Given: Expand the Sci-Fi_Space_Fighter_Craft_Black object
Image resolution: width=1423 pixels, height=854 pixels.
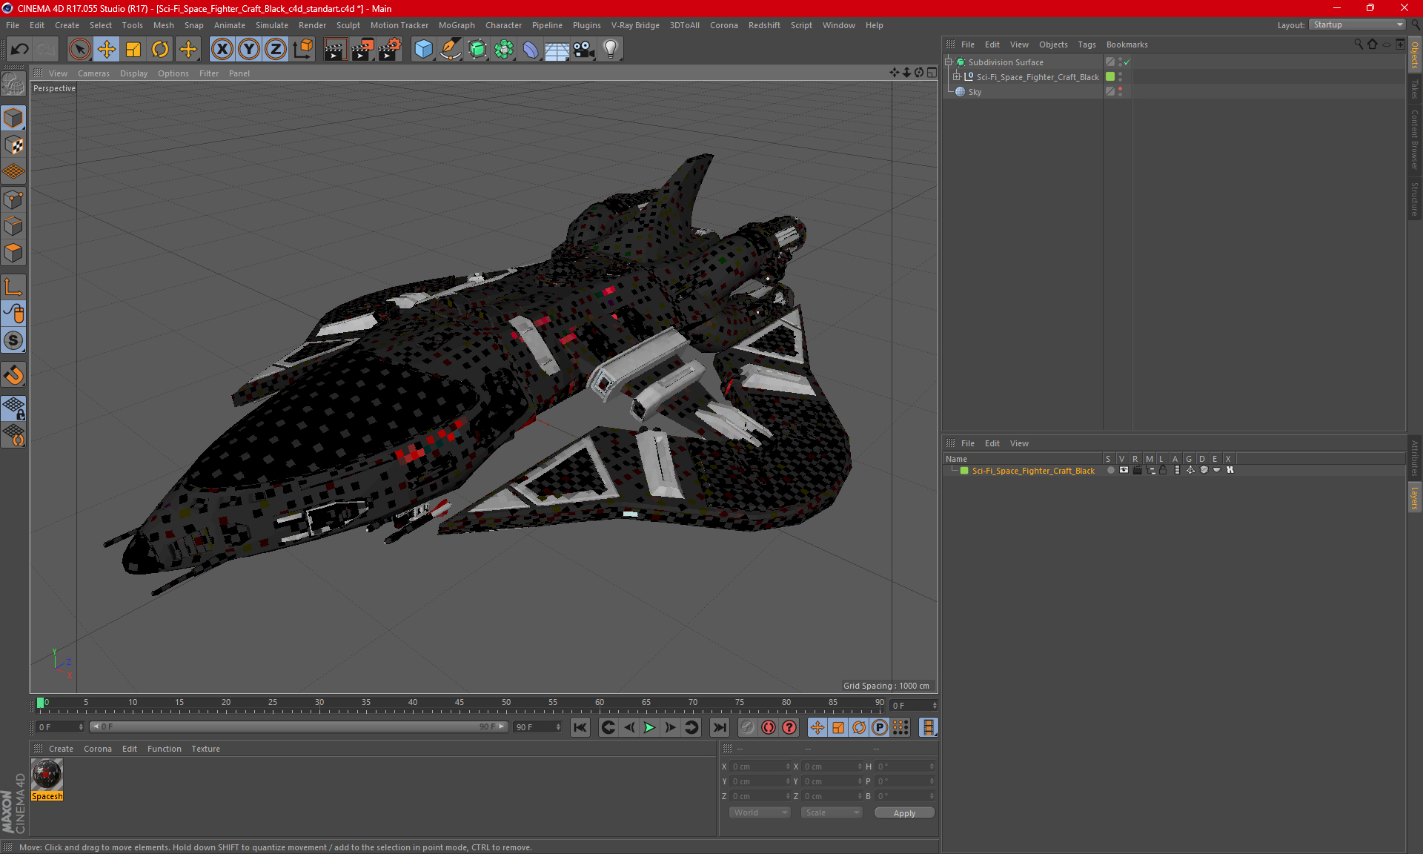Looking at the screenshot, I should [x=957, y=76].
